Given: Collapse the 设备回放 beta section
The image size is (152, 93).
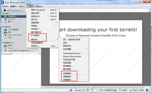Looking at the screenshot, I should pos(3,43).
